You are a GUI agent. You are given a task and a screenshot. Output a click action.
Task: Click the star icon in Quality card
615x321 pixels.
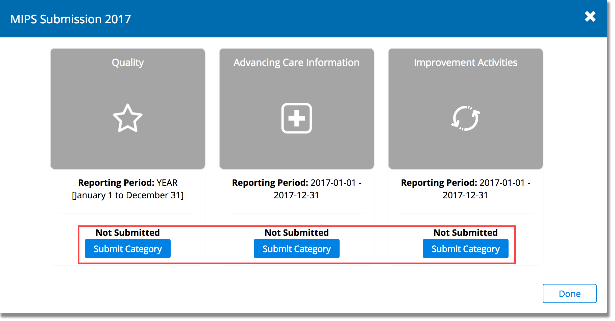[127, 118]
